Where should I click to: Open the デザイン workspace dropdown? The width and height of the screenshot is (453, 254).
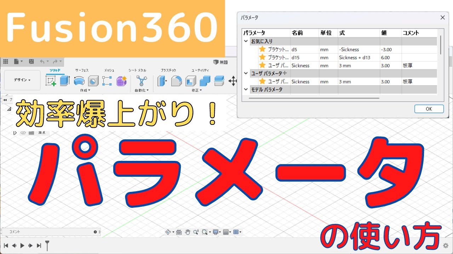[22, 80]
